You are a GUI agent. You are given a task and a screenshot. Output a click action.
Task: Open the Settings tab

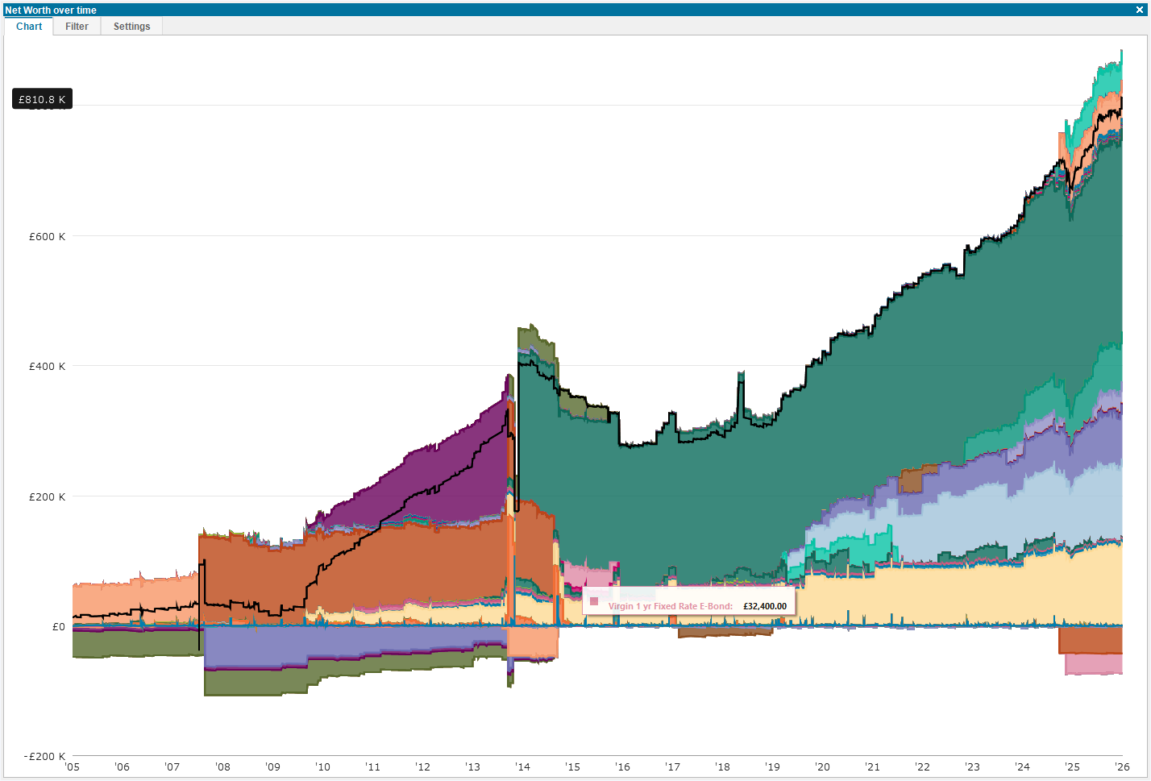131,26
